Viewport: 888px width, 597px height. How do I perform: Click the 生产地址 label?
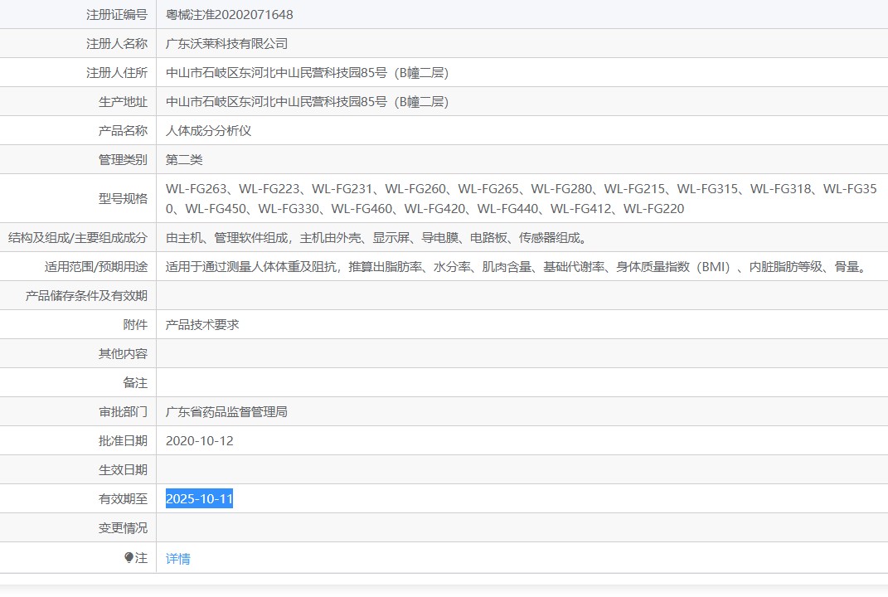123,102
